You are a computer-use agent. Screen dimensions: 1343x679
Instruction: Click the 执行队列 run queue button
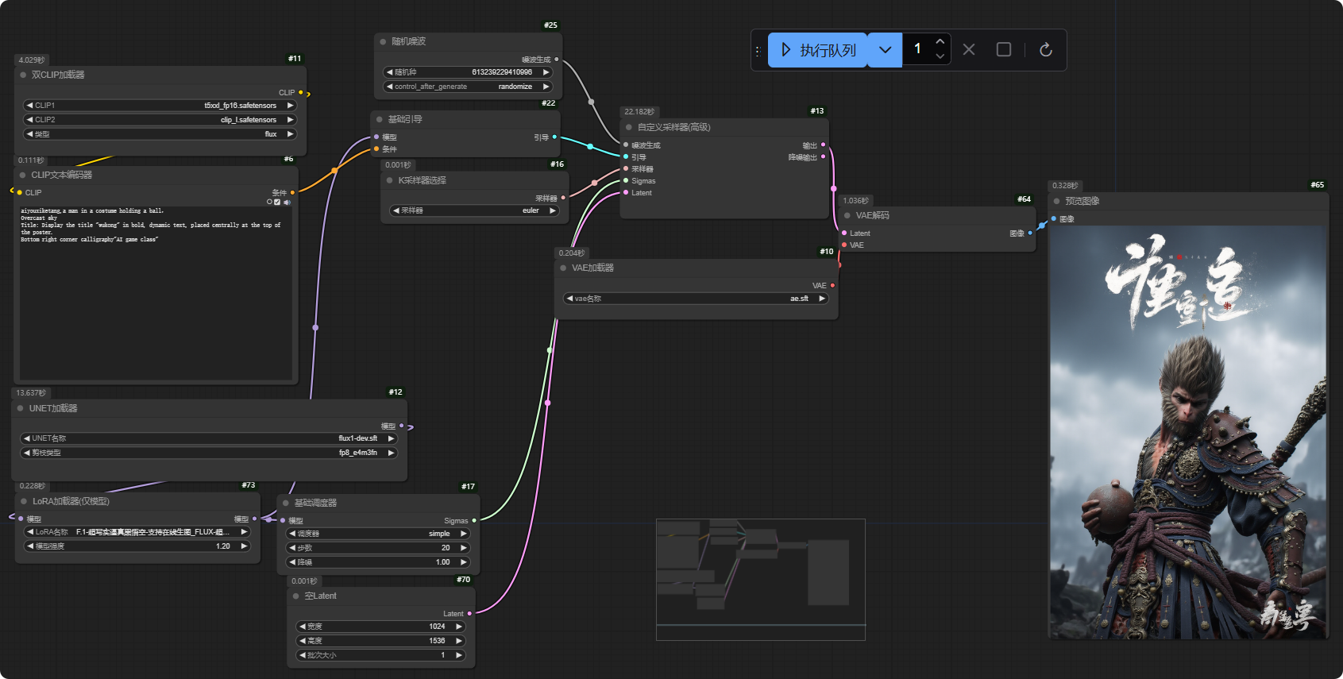817,50
